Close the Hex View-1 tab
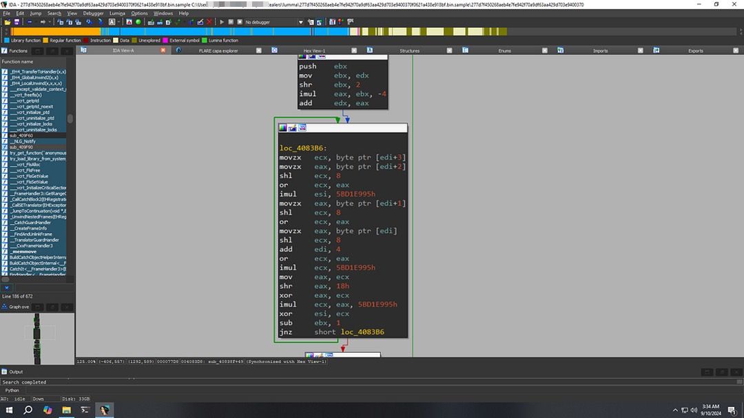The width and height of the screenshot is (744, 418). pos(354,50)
